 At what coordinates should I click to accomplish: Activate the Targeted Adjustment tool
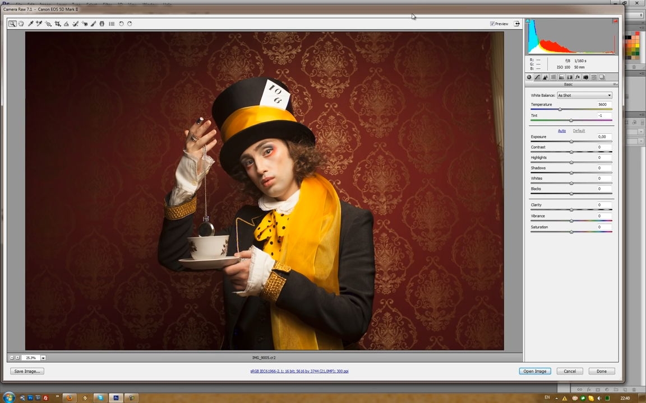[x=48, y=24]
